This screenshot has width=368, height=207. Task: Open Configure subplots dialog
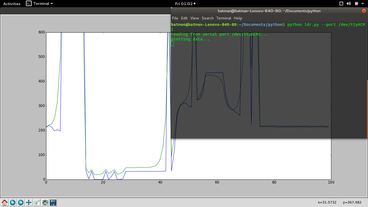(x=45, y=202)
